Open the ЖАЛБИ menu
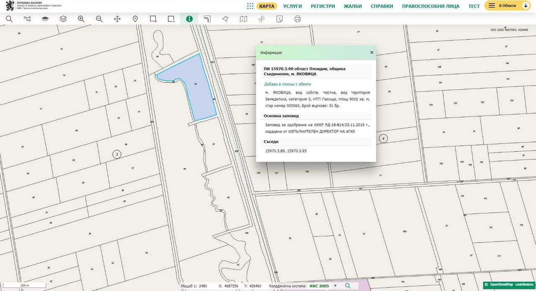This screenshot has height=291, width=536. (353, 6)
